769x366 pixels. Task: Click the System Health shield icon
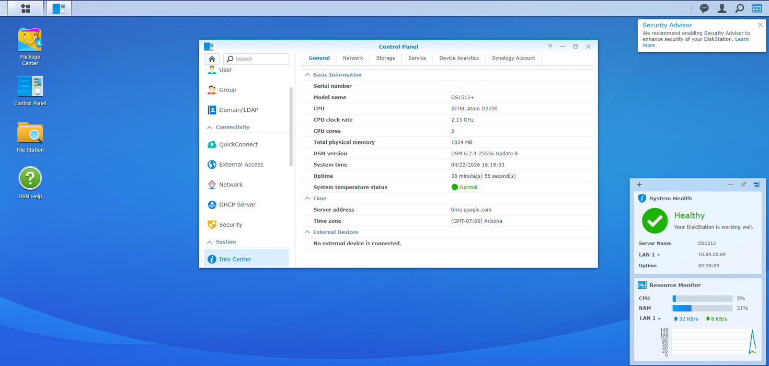tap(642, 198)
